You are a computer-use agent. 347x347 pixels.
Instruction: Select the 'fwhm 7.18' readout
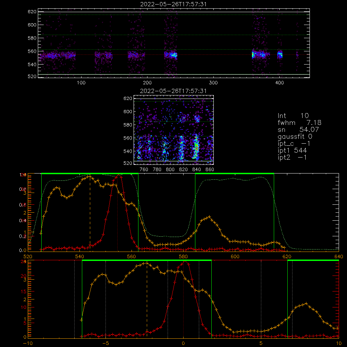point(299,122)
